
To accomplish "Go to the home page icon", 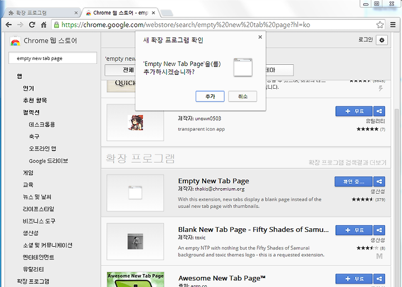I will [44, 25].
